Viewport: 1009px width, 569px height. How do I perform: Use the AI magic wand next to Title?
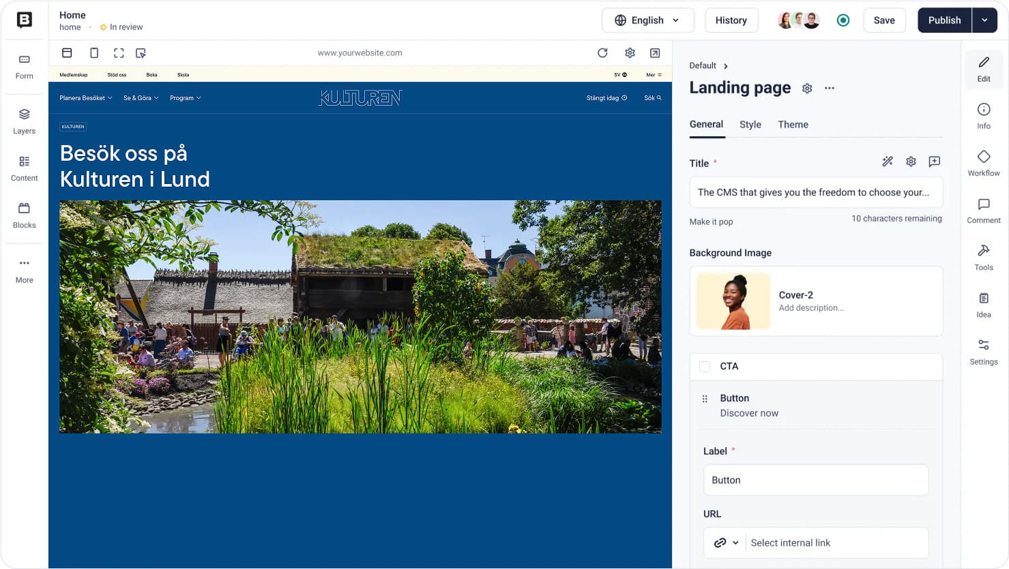tap(888, 162)
